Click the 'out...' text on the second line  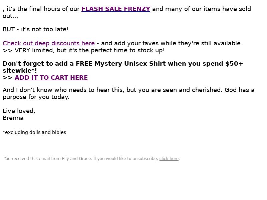10,16
